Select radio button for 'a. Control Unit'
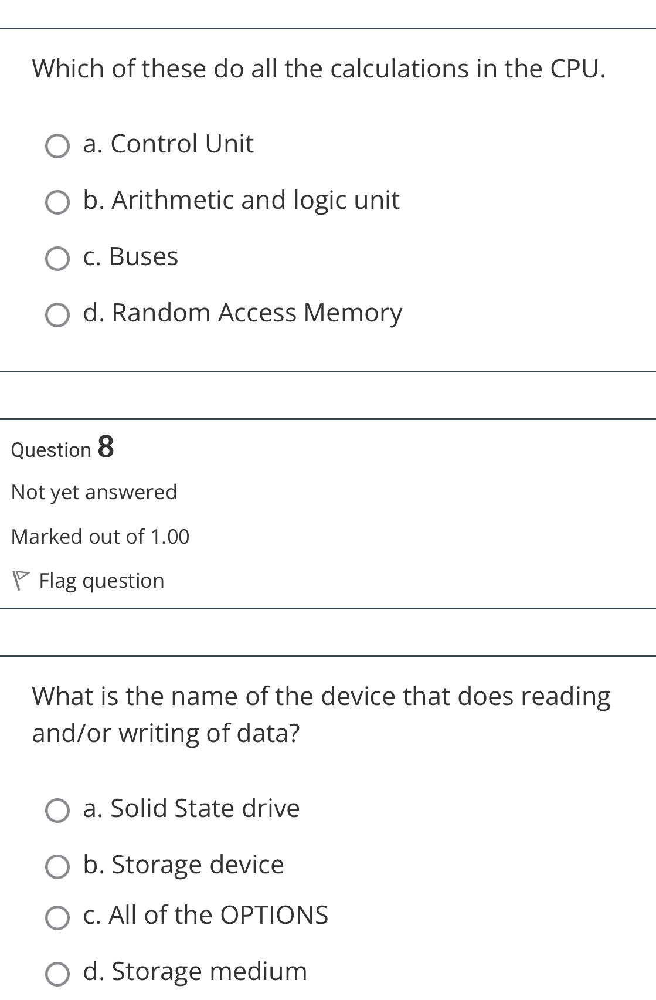 pyautogui.click(x=57, y=145)
